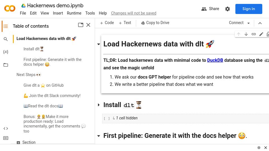Open the Insert menu
Viewport: 269px width, 151px height.
[x=58, y=13]
